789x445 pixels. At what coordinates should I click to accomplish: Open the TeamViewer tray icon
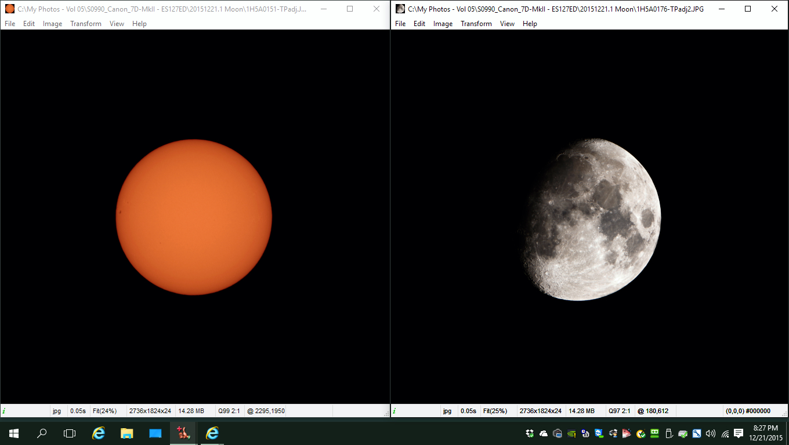tap(599, 433)
